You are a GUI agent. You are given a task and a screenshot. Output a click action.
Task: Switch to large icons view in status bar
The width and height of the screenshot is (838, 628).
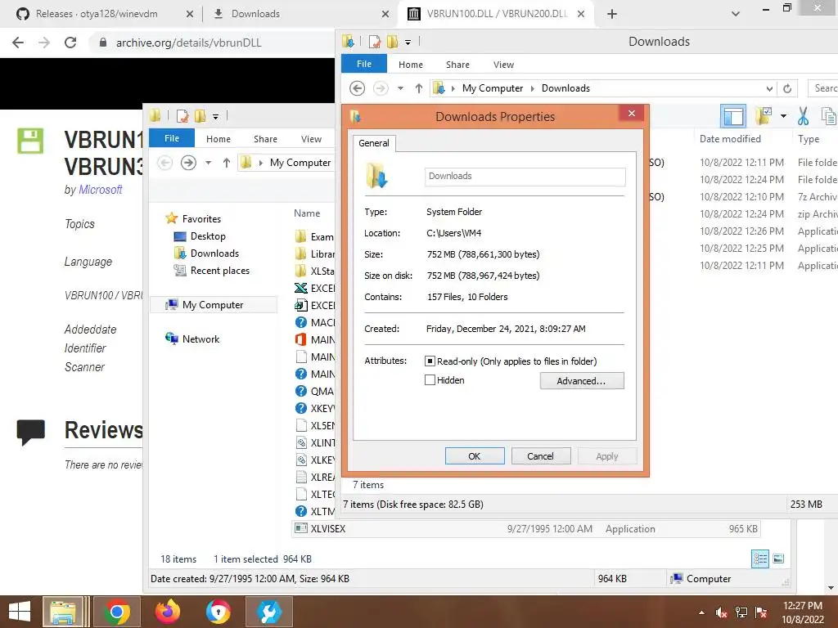[x=779, y=558]
